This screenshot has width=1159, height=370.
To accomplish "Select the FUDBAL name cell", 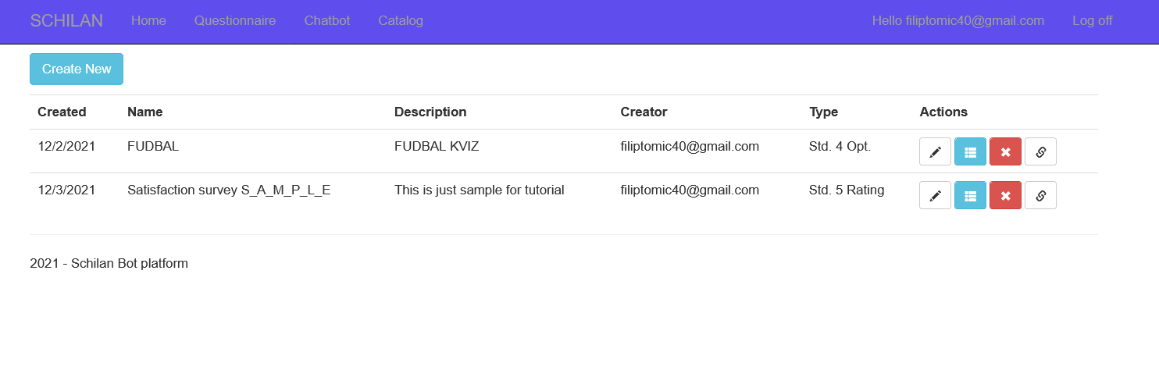I will pyautogui.click(x=153, y=146).
